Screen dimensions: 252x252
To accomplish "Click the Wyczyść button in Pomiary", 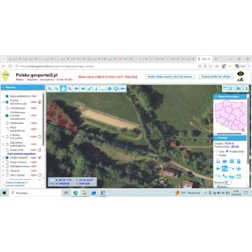I will 222,187.
